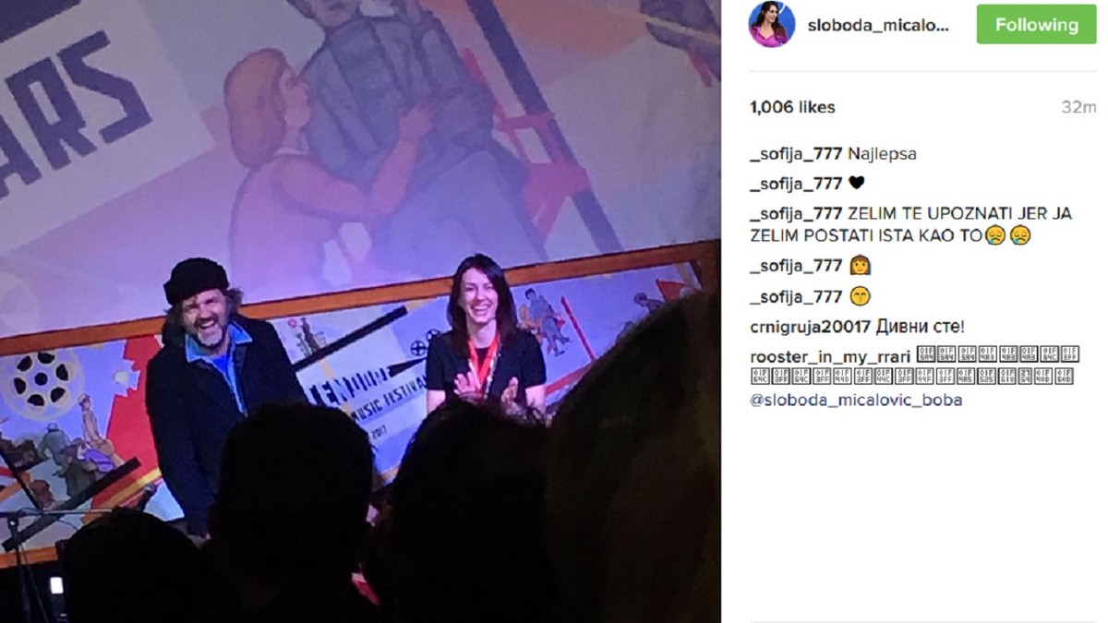Open the festival stage photo
1108x623 pixels.
click(360, 311)
